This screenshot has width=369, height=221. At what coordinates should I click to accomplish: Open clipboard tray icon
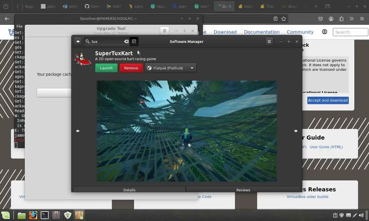[335, 215]
